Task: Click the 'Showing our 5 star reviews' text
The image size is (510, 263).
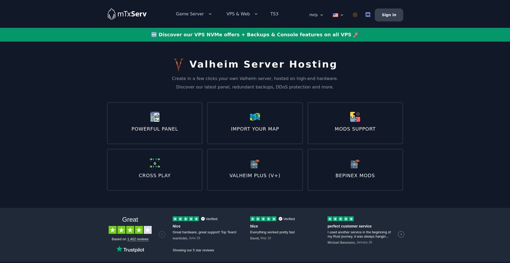Action: (x=193, y=250)
